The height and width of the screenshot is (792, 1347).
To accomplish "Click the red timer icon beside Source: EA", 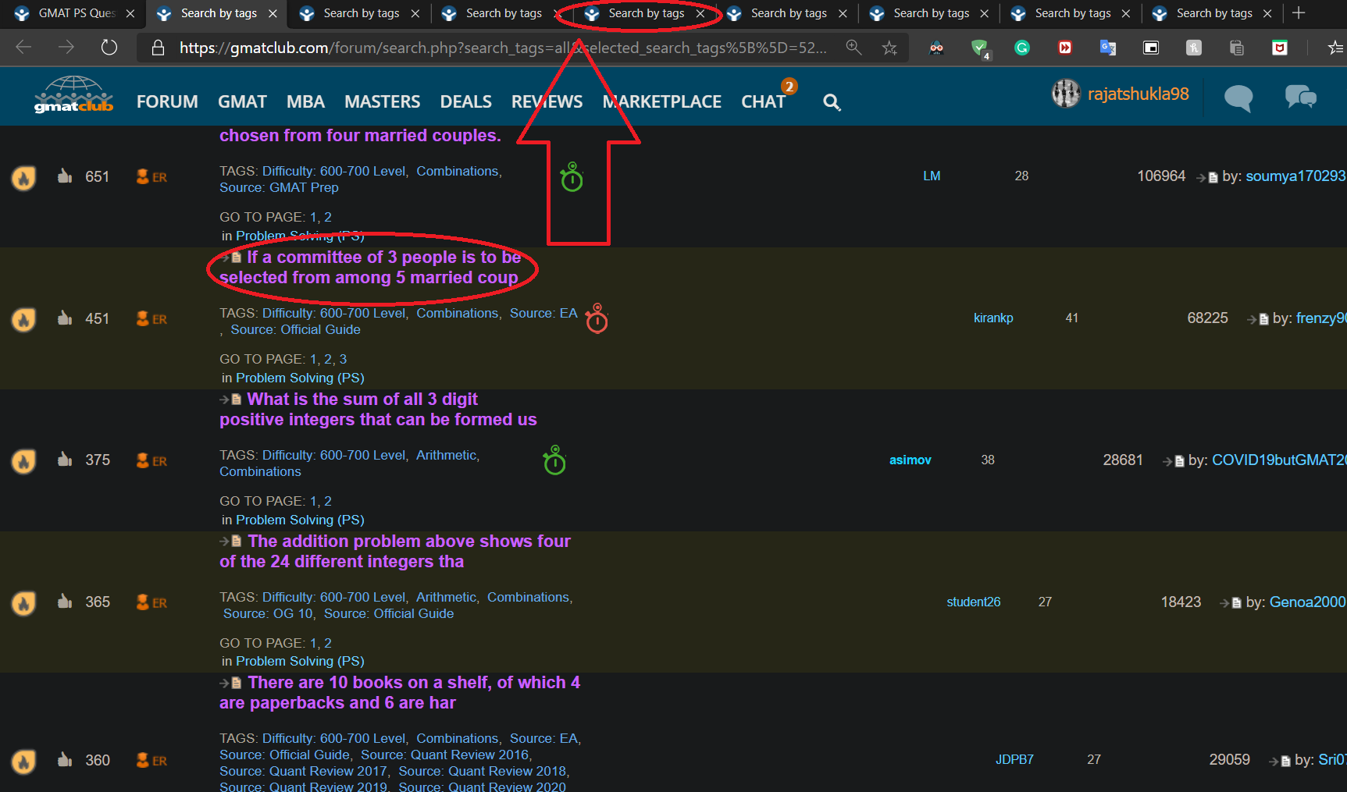I will 597,318.
